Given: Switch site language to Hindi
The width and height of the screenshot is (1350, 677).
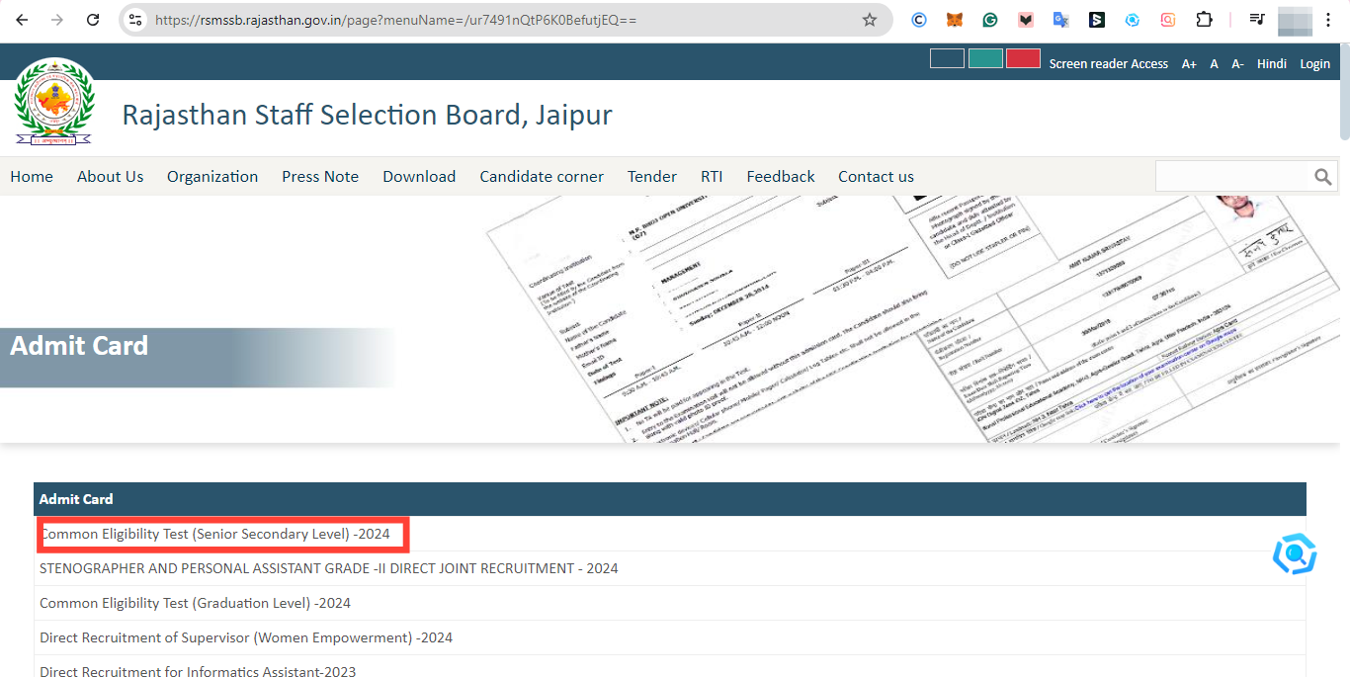Looking at the screenshot, I should tap(1272, 63).
